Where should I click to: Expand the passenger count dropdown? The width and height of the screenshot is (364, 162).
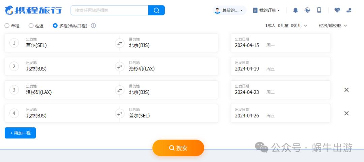[x=286, y=26]
